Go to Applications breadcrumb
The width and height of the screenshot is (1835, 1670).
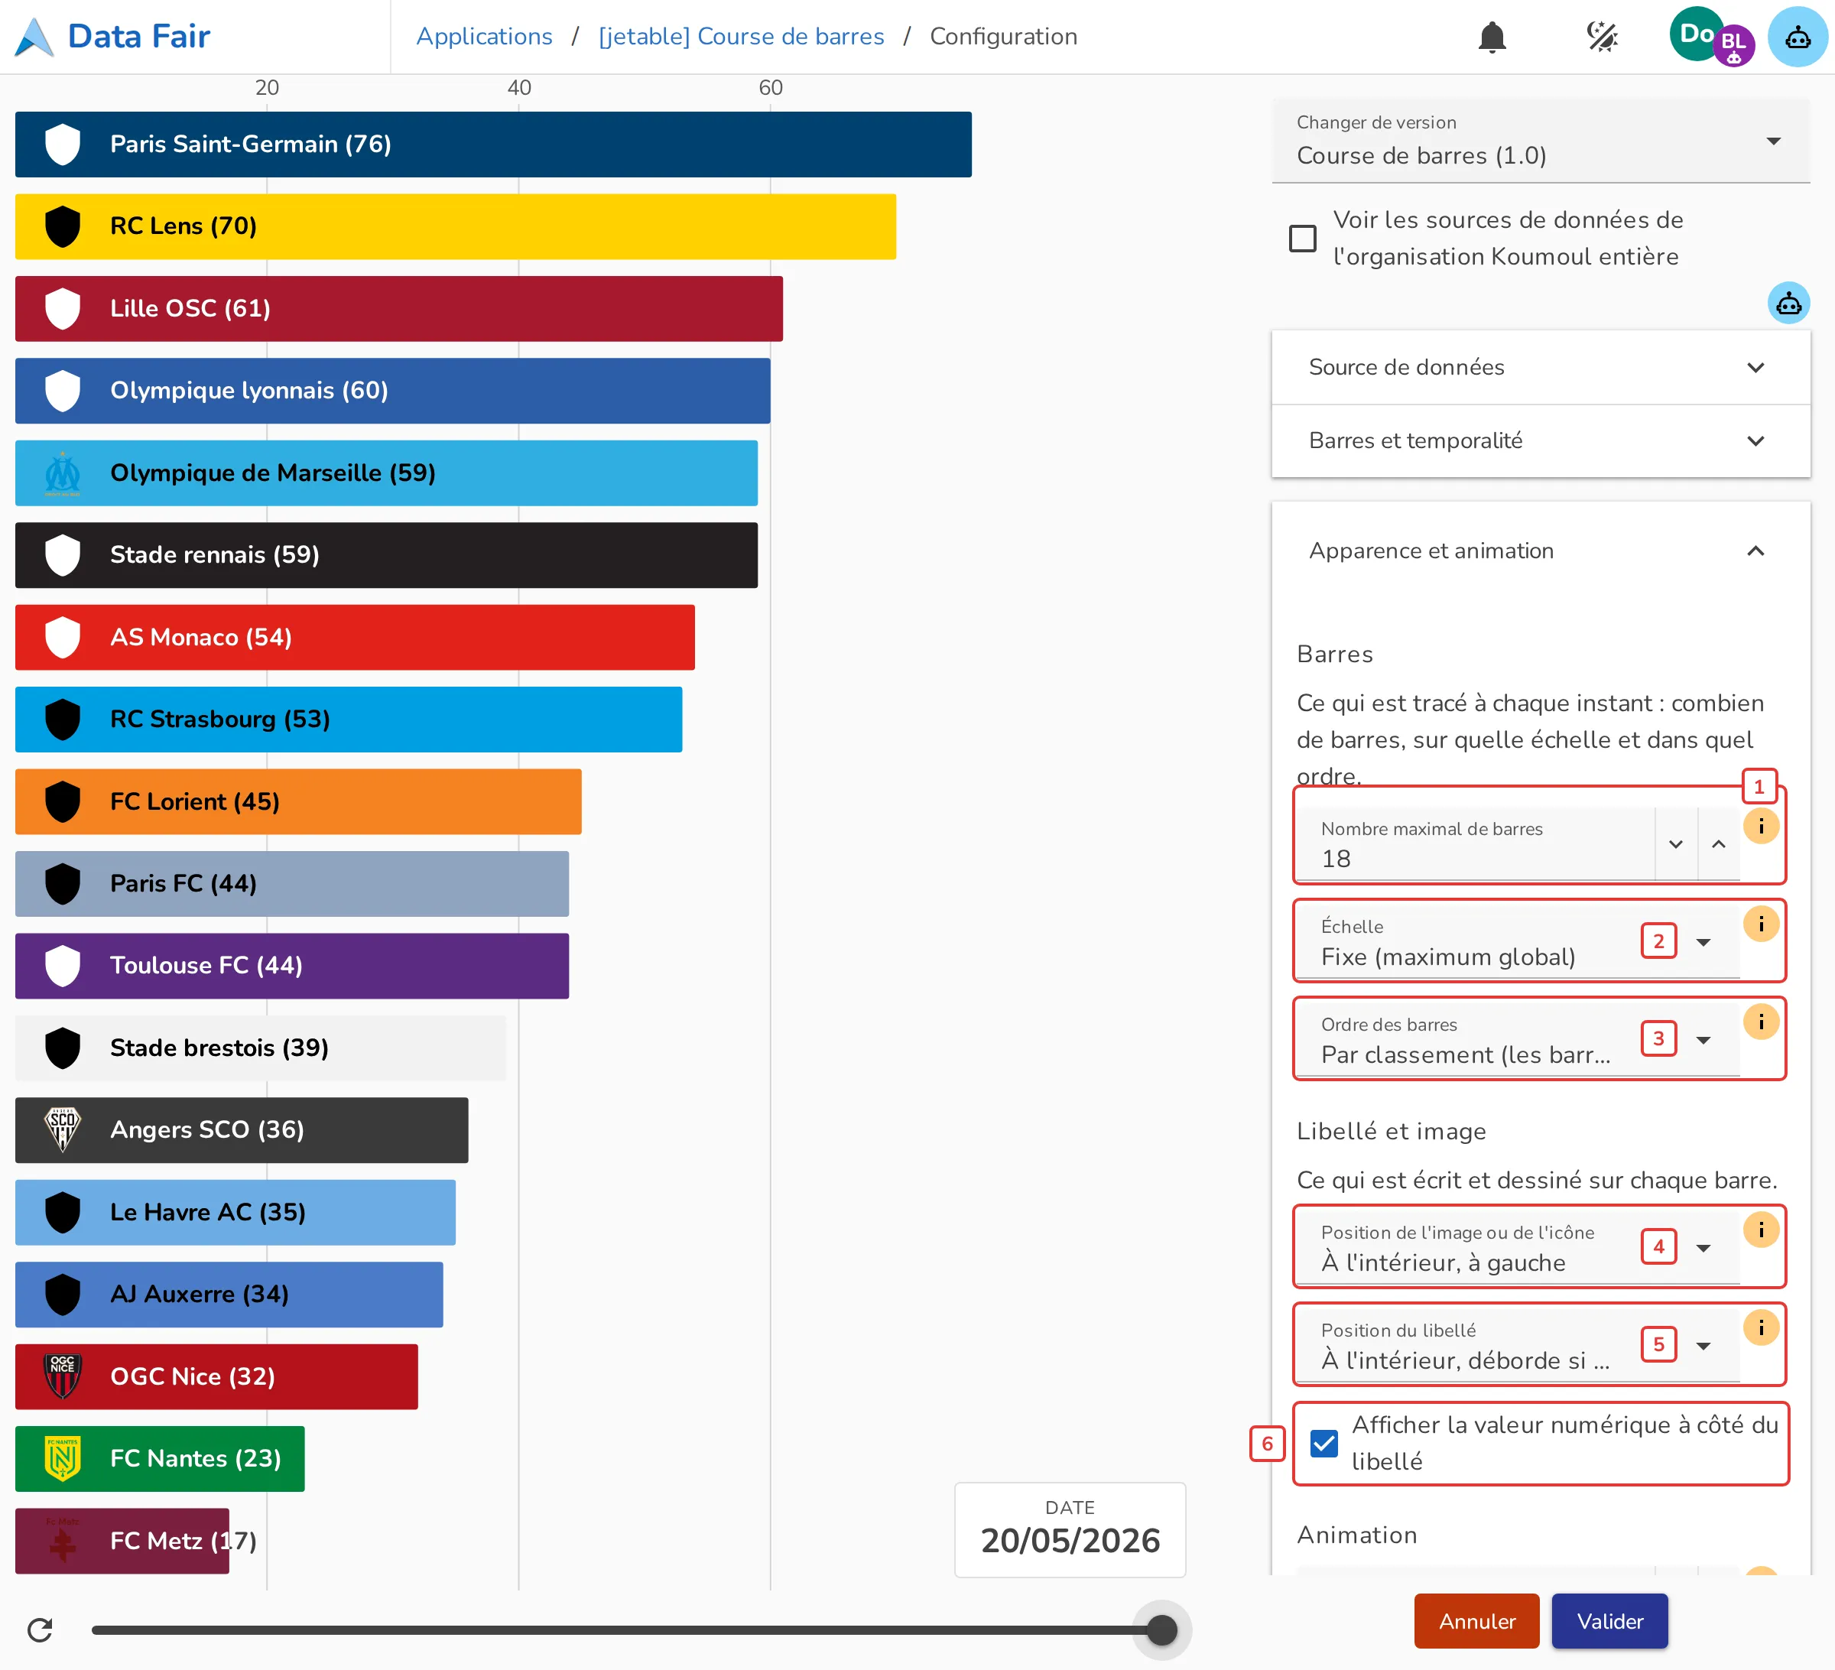pos(484,37)
